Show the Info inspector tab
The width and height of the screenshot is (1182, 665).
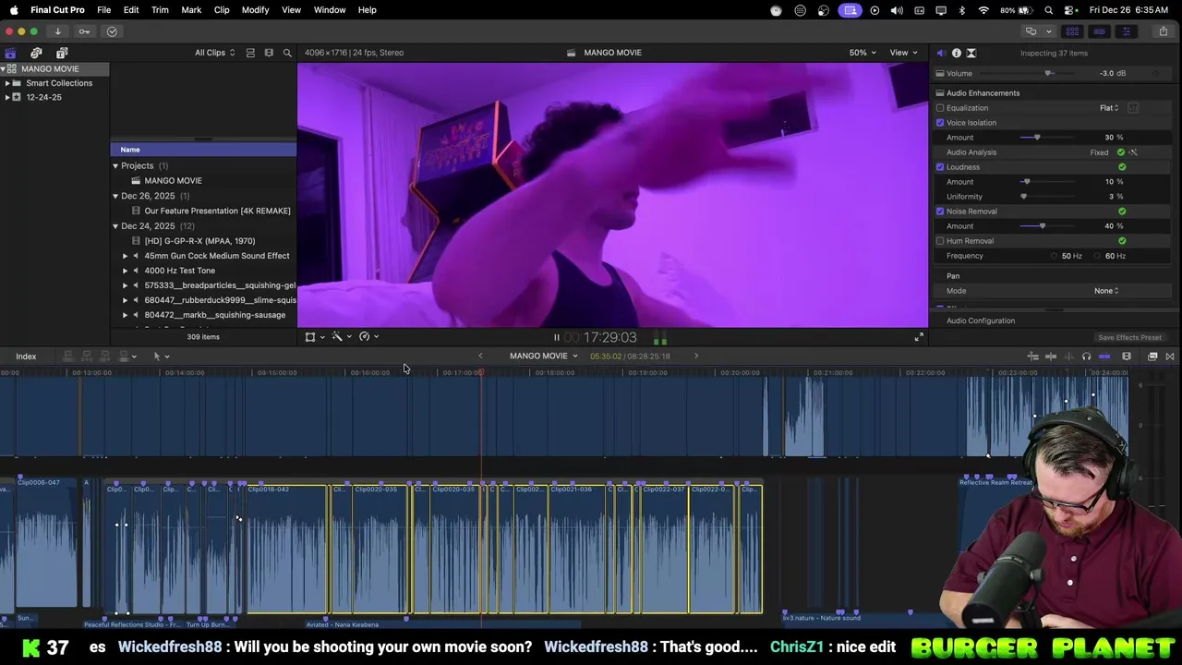coord(956,53)
